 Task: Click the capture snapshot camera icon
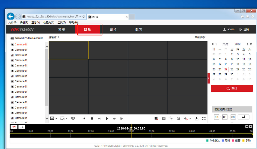[164, 118]
